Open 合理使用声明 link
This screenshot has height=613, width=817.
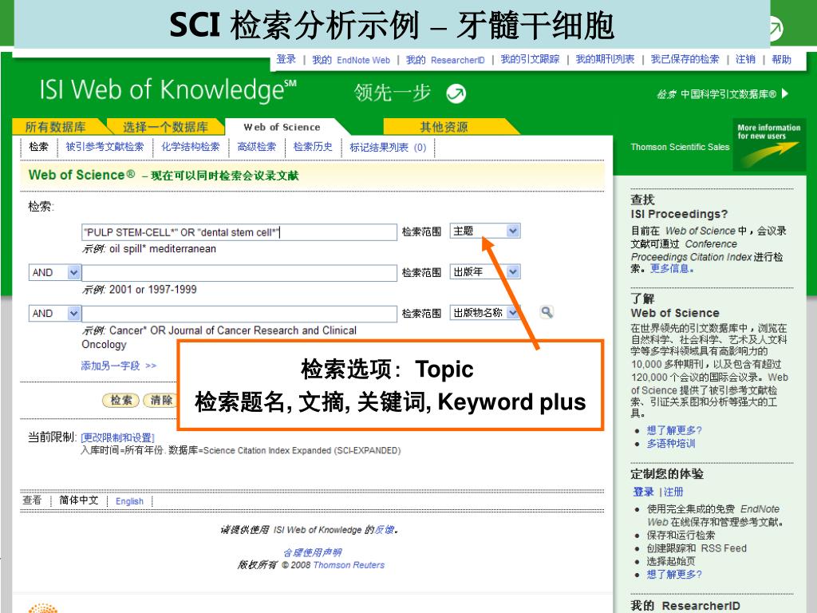pos(313,552)
